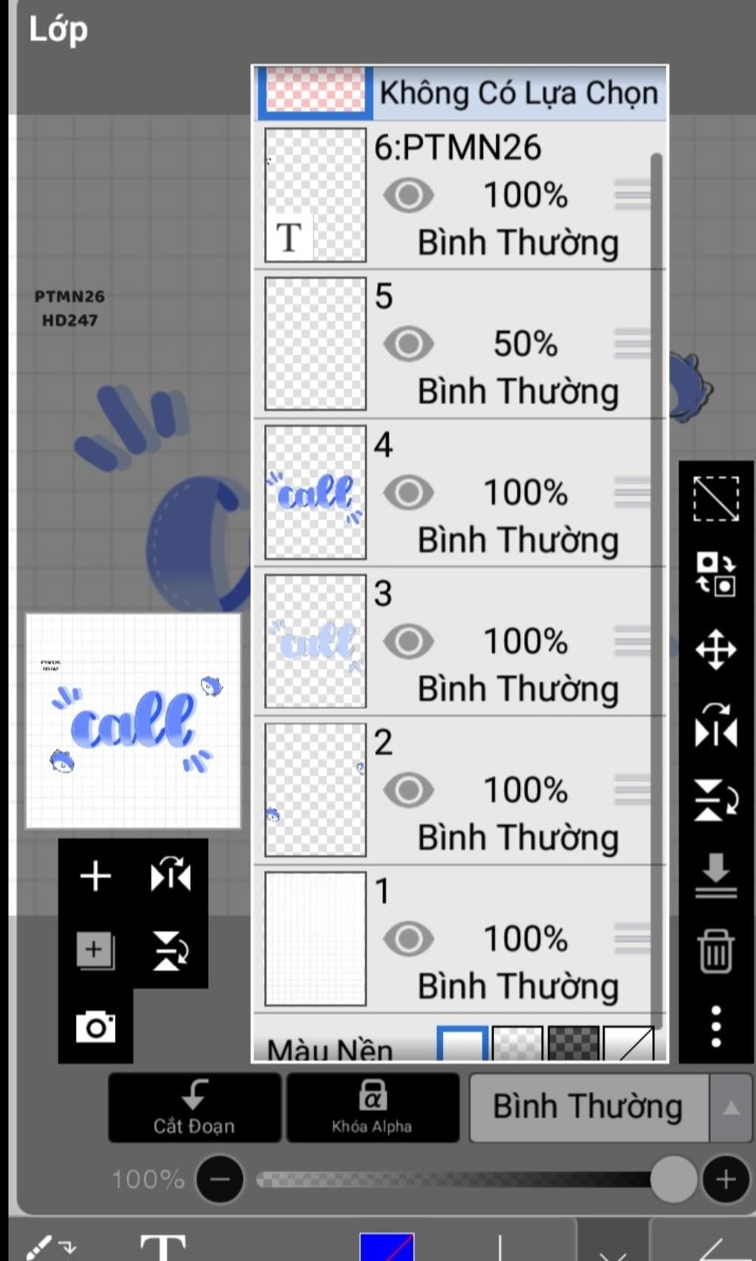Expand blend mode list with the triangle arrow

point(731,1107)
